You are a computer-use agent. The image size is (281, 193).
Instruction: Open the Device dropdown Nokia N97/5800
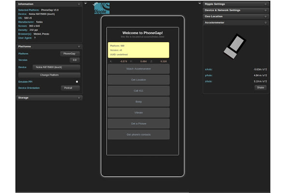point(56,68)
